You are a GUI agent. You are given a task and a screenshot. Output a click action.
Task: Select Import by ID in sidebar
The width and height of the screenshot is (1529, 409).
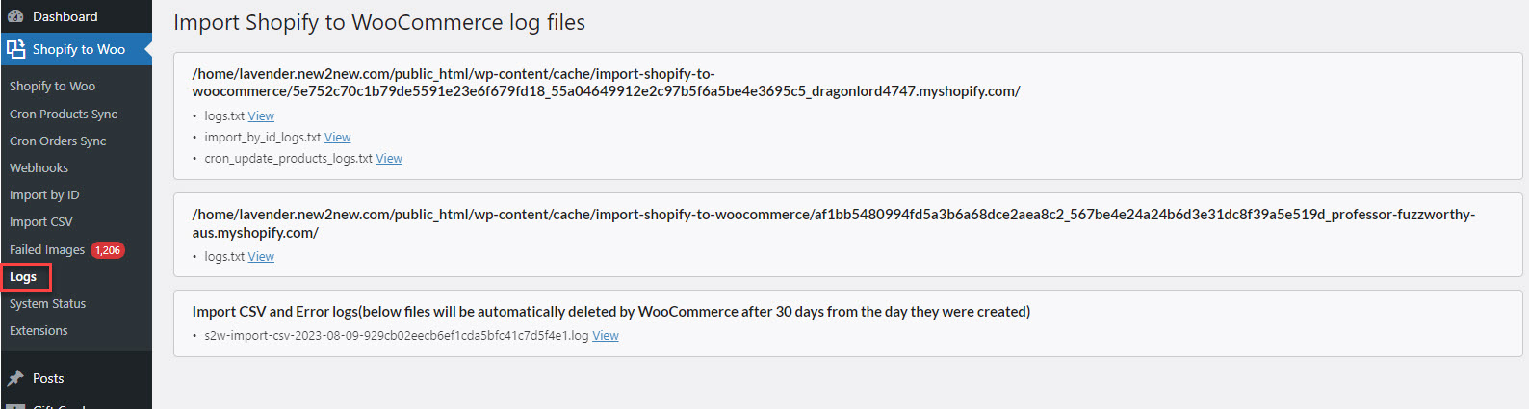[x=44, y=194]
